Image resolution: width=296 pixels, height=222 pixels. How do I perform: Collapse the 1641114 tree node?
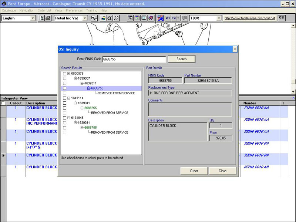(69, 98)
